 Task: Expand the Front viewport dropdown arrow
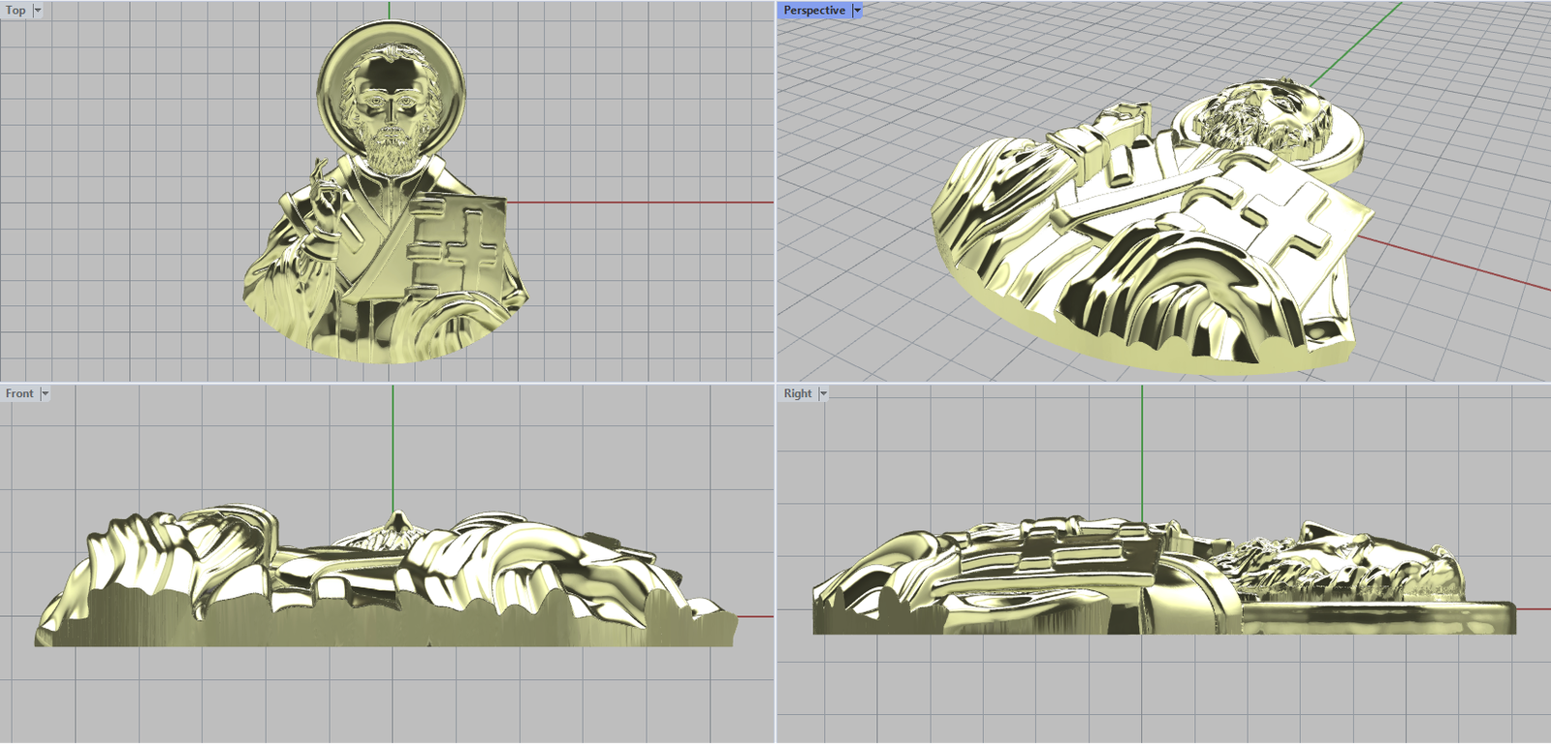point(45,394)
